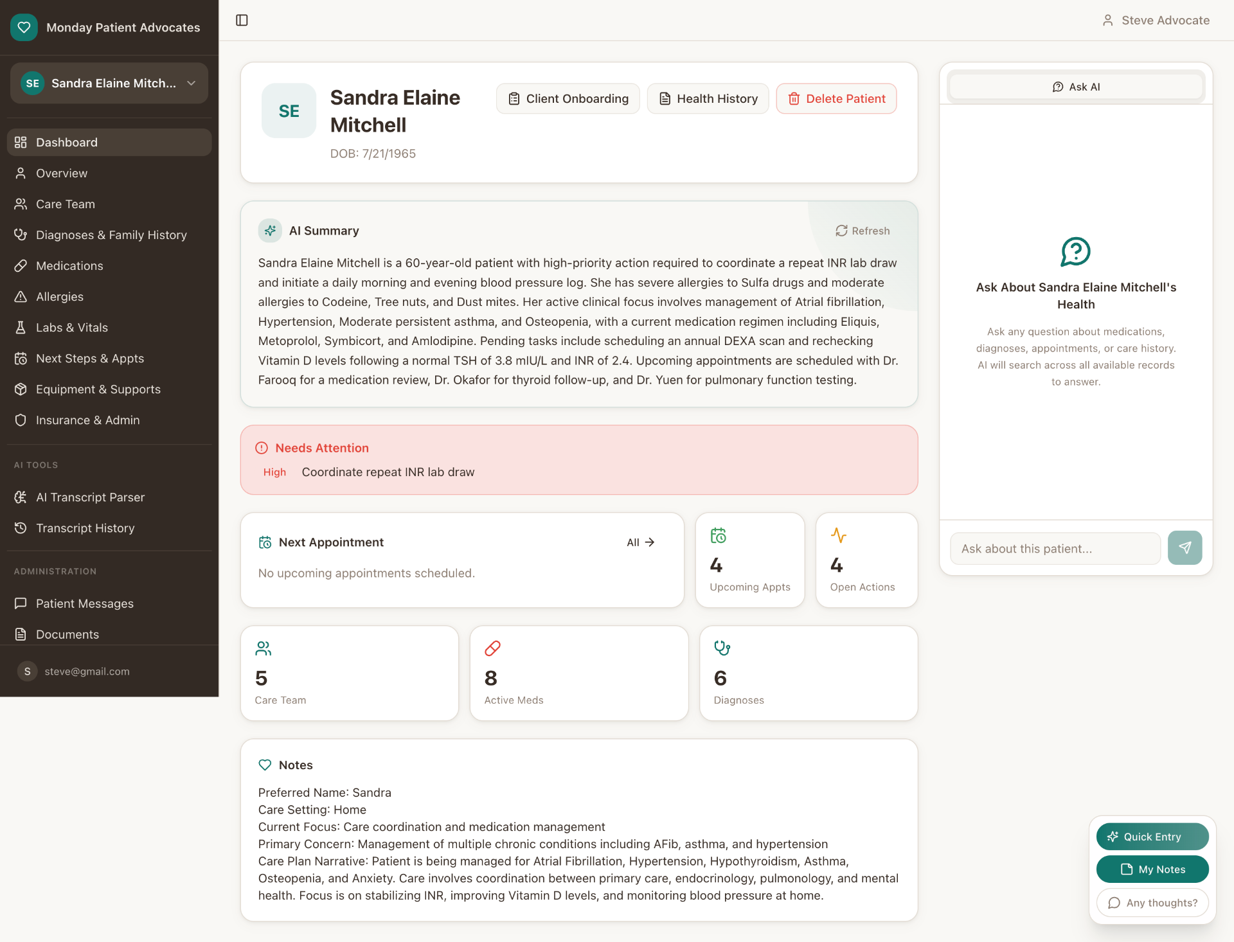Screen dimensions: 1234x942
Task: Click the S user avatar circle
Action: 27,671
